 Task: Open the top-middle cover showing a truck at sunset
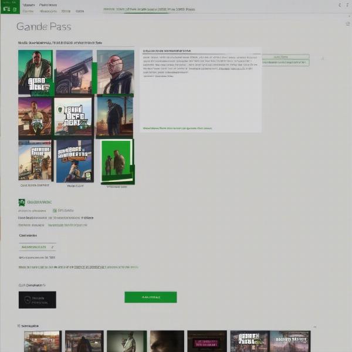point(74,72)
